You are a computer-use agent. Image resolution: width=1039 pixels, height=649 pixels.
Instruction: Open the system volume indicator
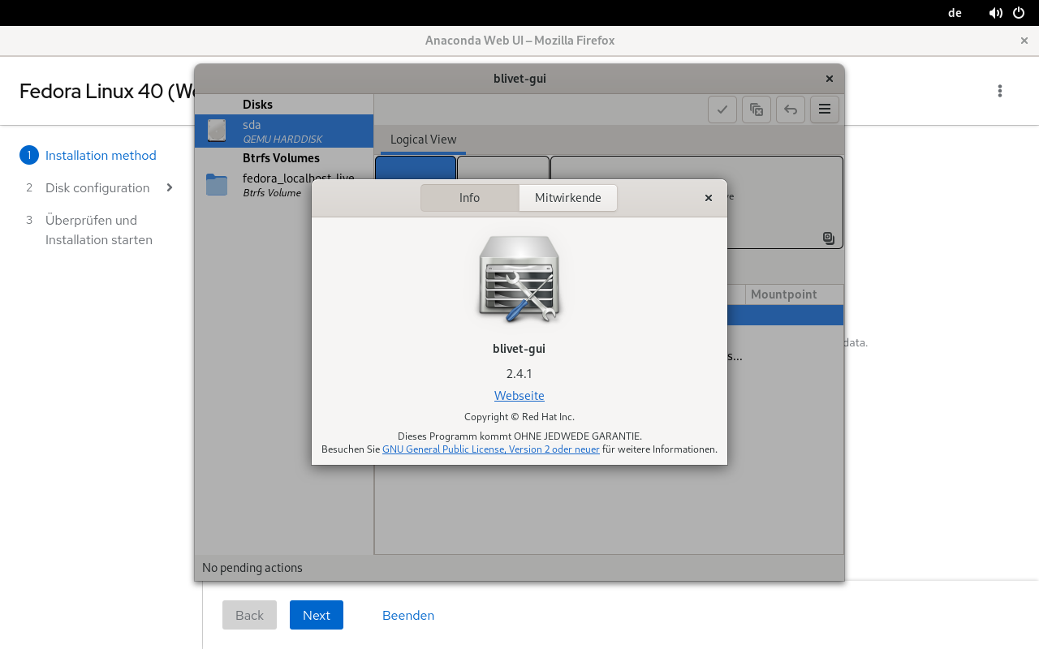coord(996,13)
